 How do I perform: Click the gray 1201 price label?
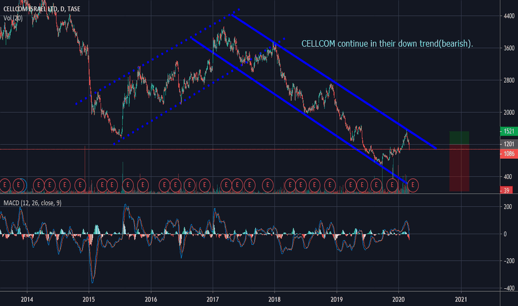(x=509, y=144)
